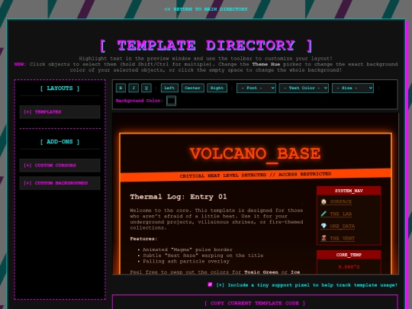Click the LAYOUTS sidebar heading
Image resolution: width=412 pixels, height=309 pixels.
pos(60,89)
